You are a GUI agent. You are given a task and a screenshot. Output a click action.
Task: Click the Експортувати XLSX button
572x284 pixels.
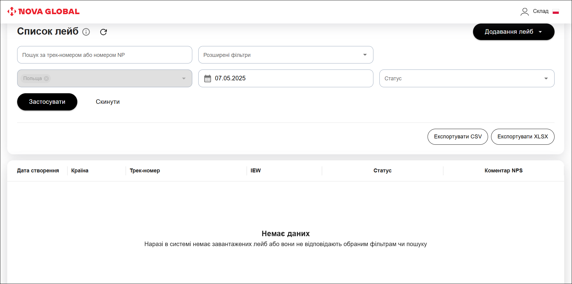point(522,137)
